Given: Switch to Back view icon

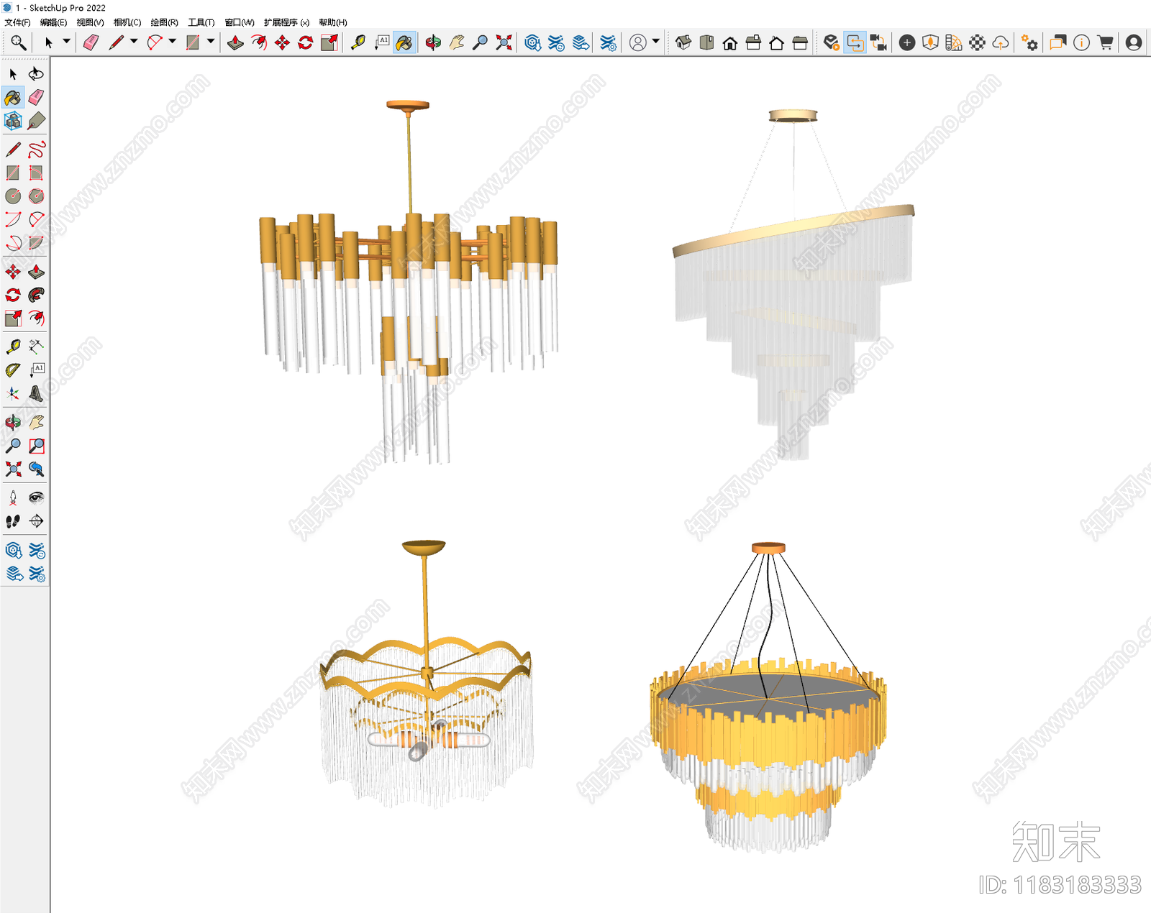Looking at the screenshot, I should (x=777, y=43).
